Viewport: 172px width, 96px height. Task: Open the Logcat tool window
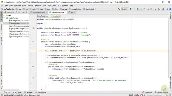[x=17, y=92]
